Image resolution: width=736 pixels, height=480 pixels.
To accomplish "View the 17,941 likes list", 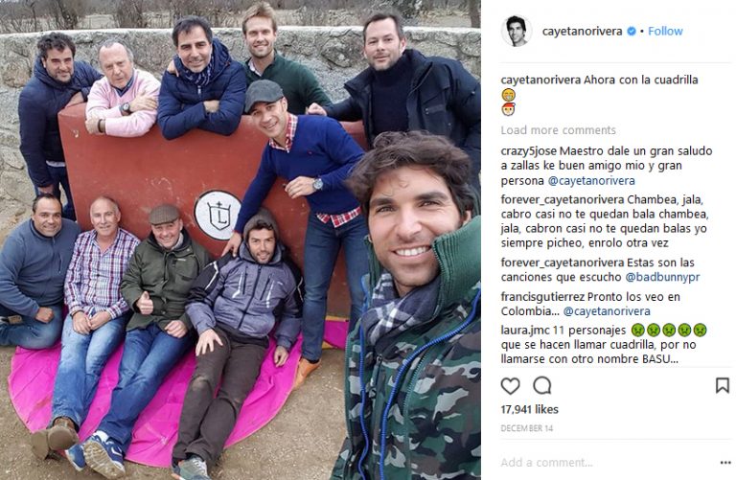I will 529,410.
